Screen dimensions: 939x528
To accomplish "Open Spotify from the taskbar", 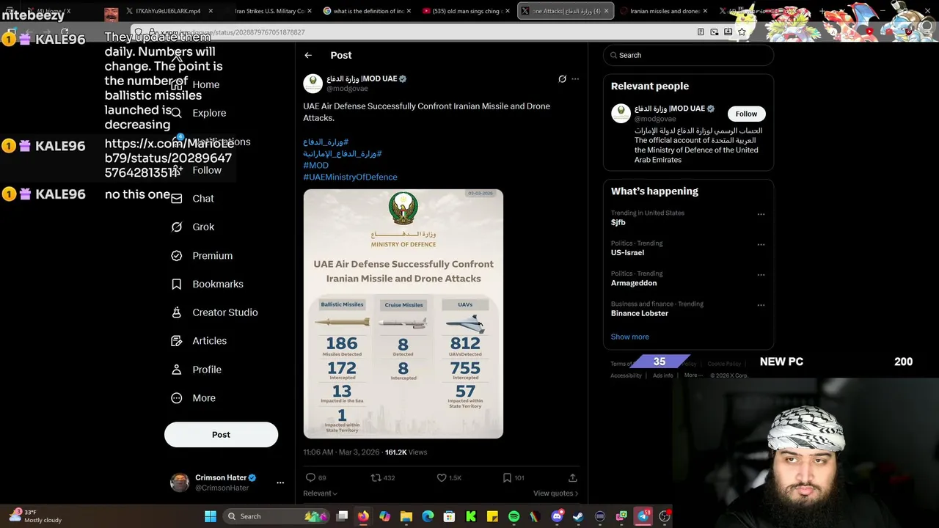I will [x=514, y=516].
